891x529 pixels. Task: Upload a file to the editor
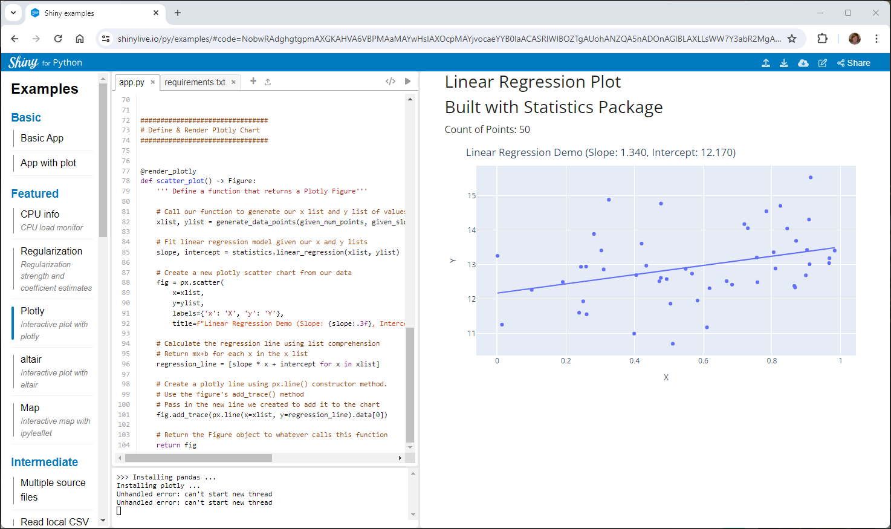click(268, 82)
